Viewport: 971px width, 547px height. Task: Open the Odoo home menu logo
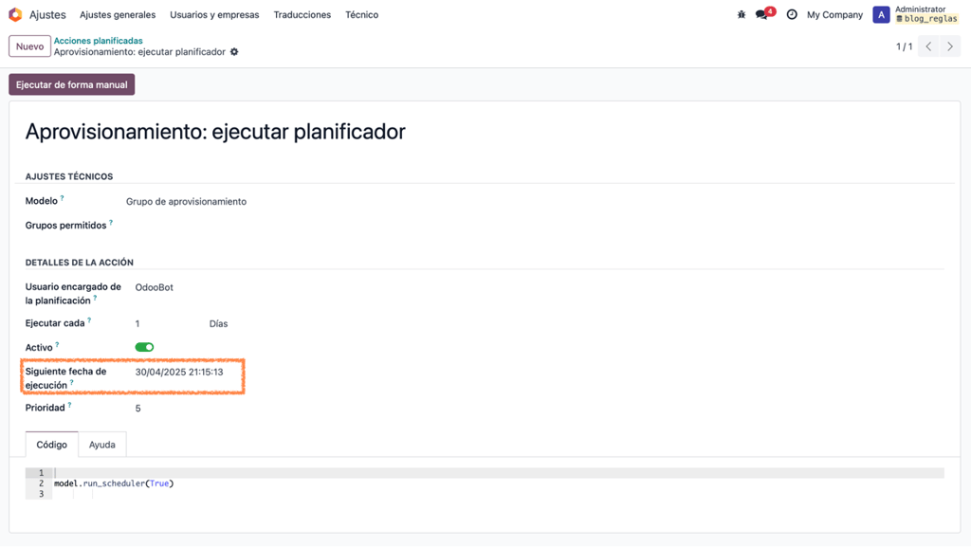pos(15,14)
